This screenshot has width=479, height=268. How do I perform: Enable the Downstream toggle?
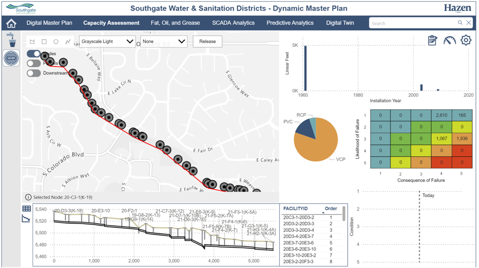[x=34, y=73]
